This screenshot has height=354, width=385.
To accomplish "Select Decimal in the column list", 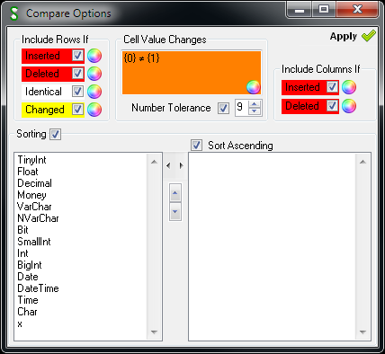I will coord(34,183).
